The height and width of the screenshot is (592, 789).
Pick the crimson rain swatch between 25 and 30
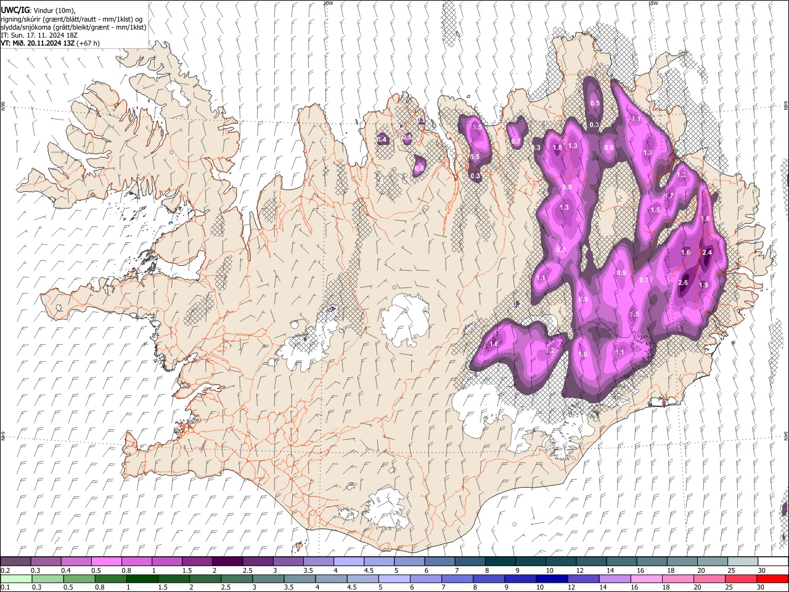[741, 578]
